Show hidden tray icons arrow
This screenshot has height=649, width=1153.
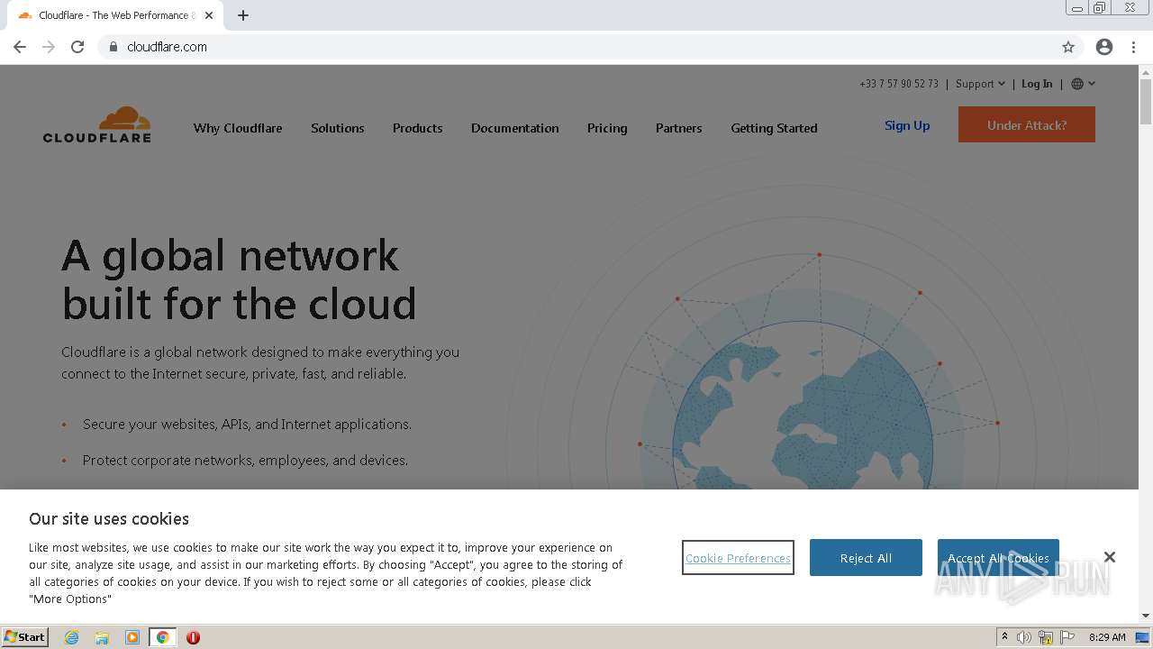[1004, 637]
